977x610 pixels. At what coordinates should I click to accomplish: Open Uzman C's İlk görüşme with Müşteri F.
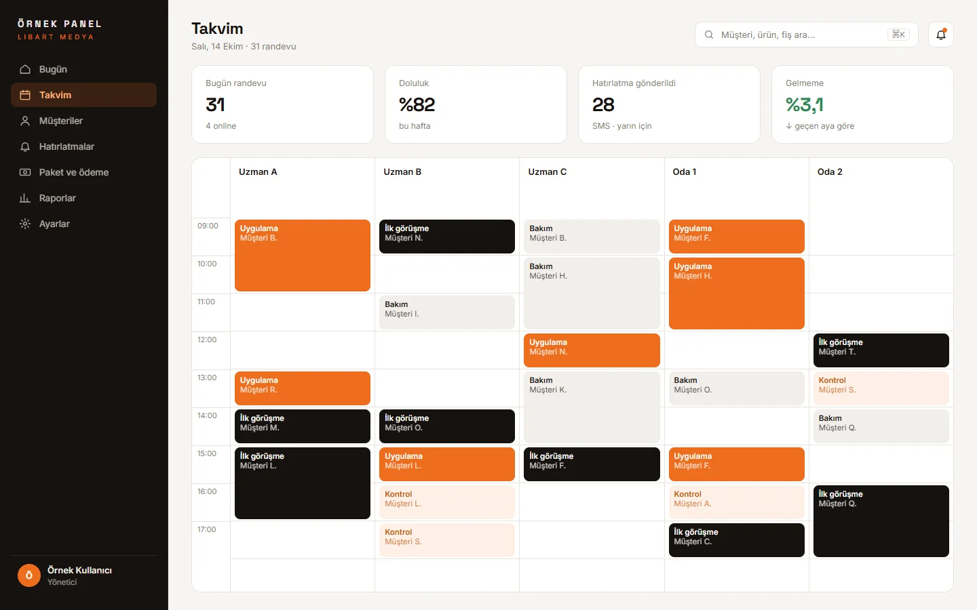coord(592,464)
